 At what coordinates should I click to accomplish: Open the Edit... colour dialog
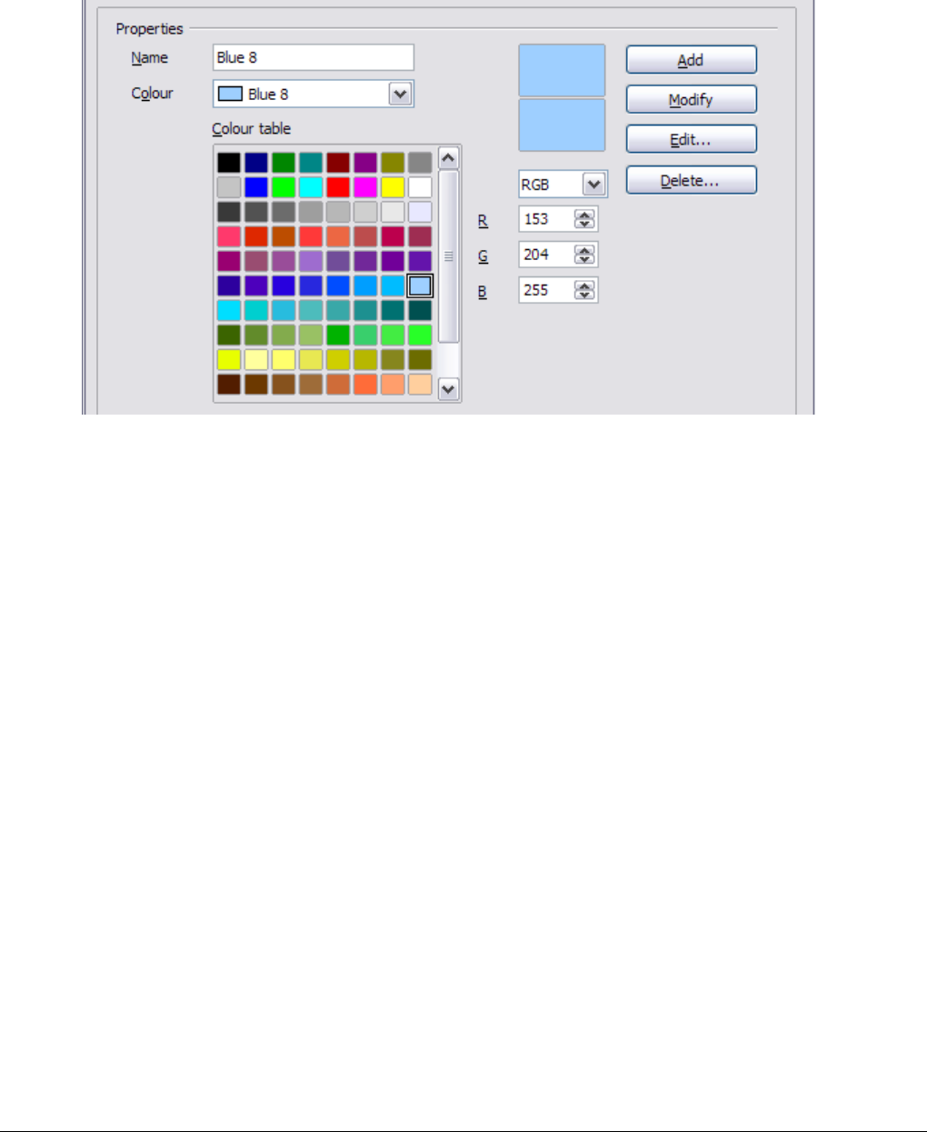691,139
